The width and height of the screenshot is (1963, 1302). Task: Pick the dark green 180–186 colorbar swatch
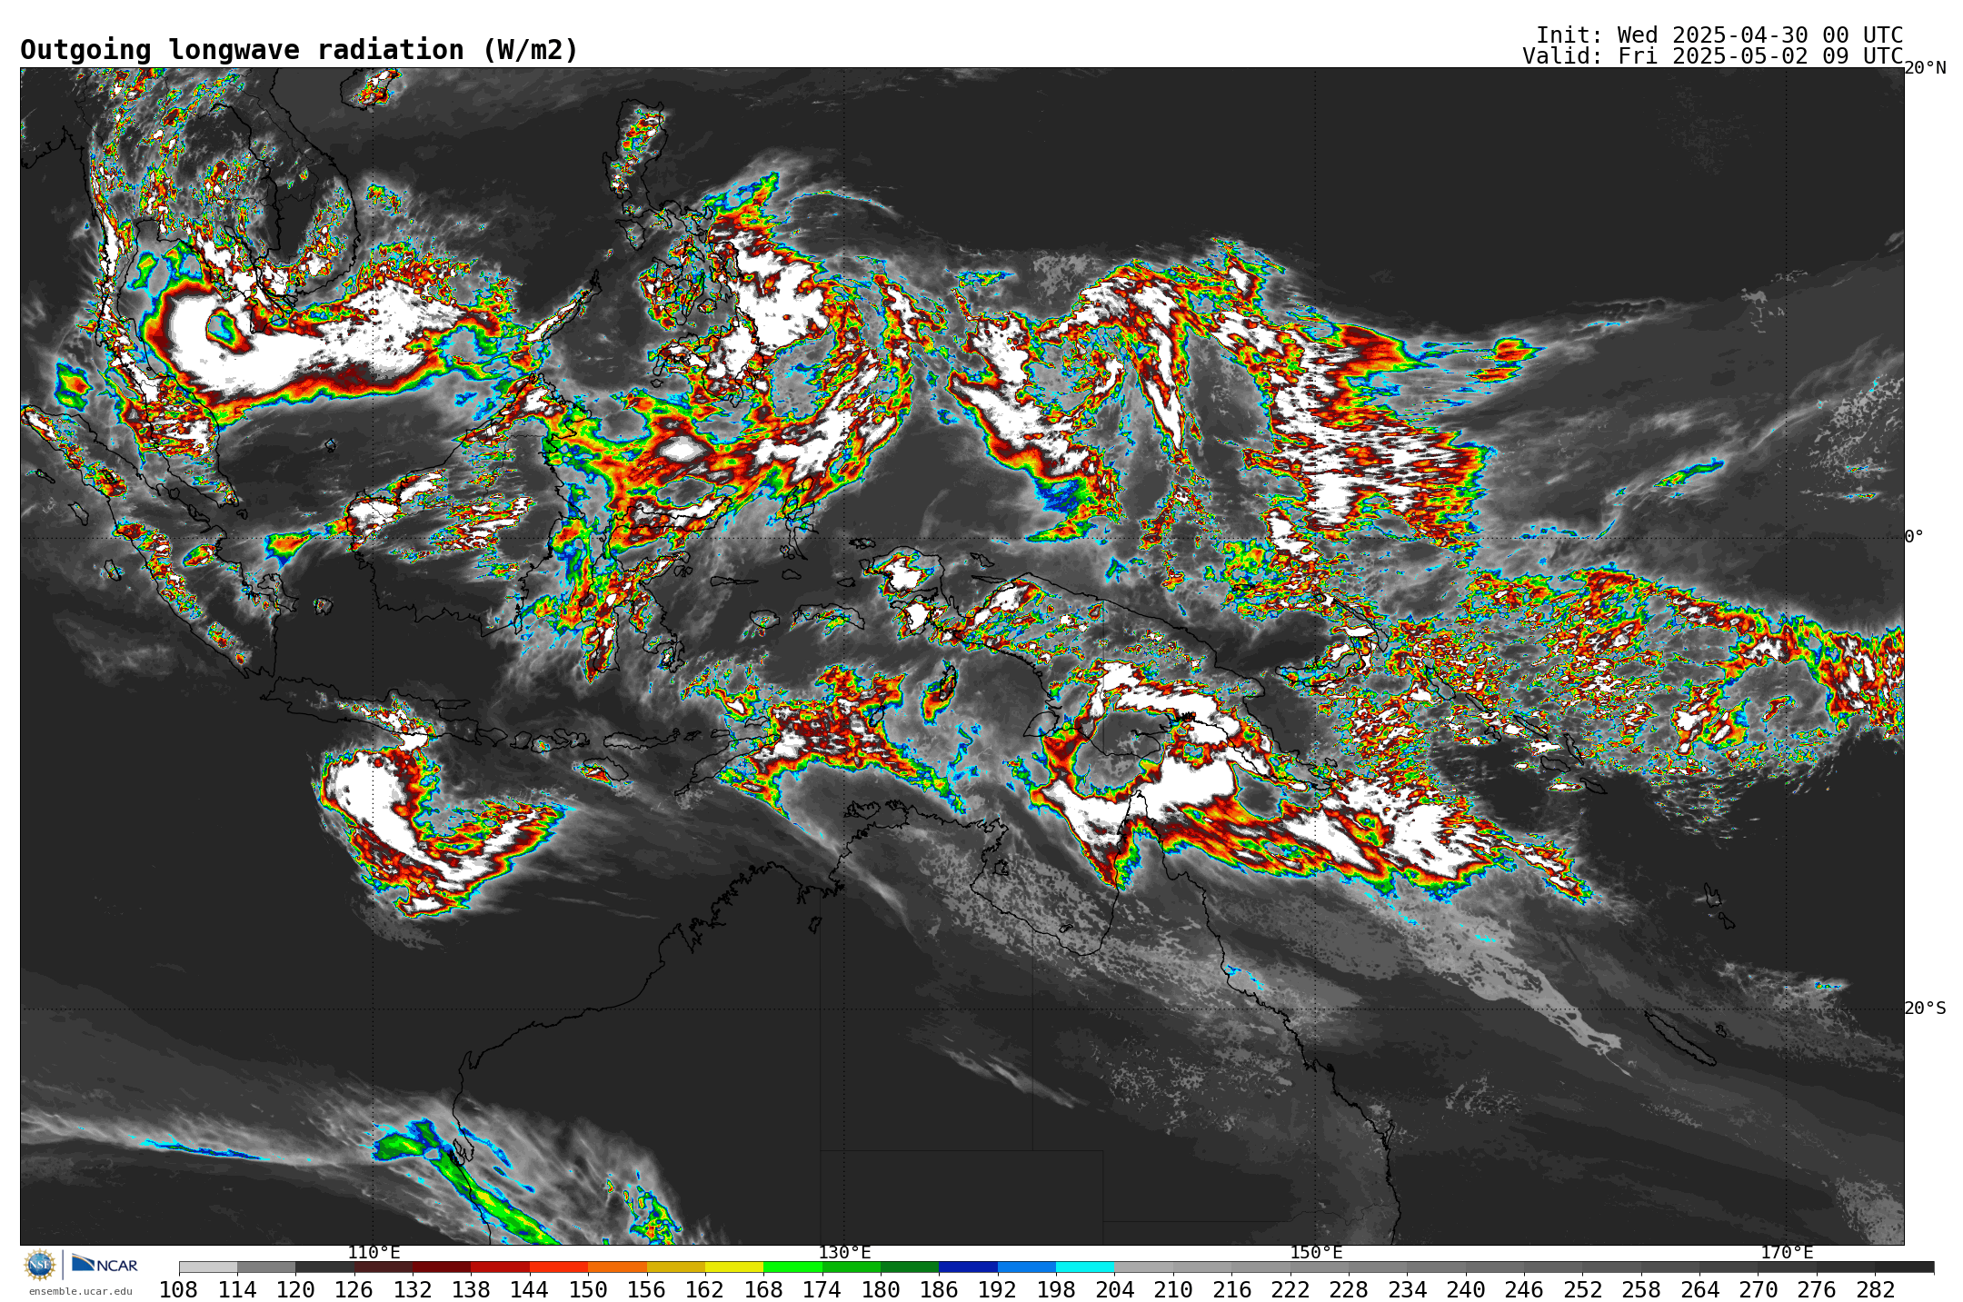pos(910,1267)
